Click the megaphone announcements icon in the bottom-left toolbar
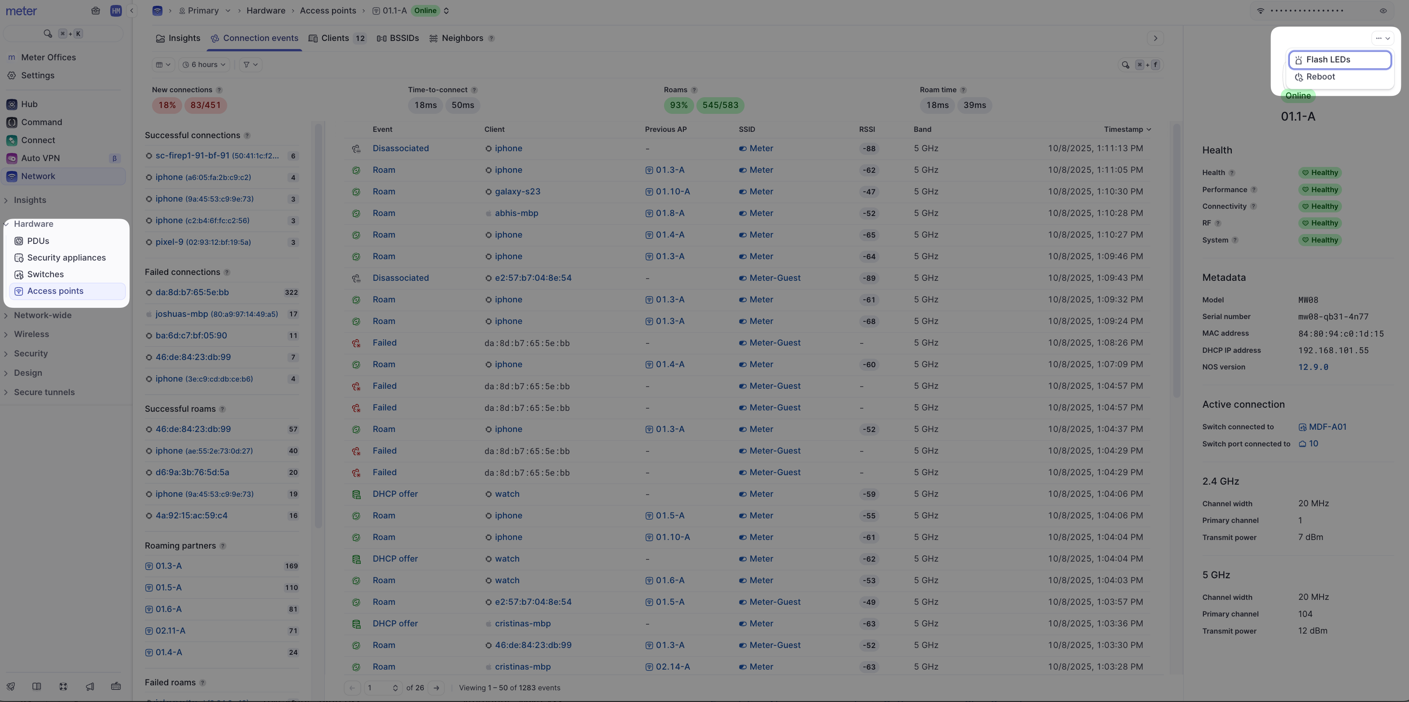 pos(90,687)
